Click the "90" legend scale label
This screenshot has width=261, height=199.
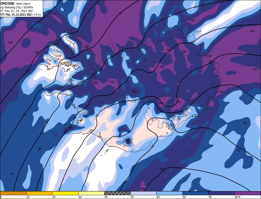(x=184, y=197)
